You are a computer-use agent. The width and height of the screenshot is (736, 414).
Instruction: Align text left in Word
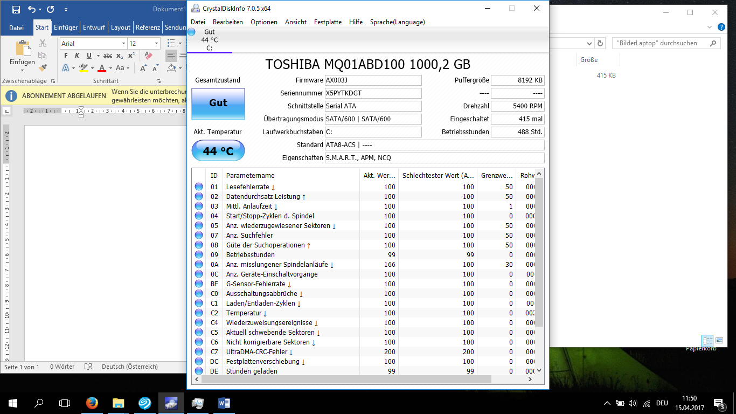[x=171, y=56]
